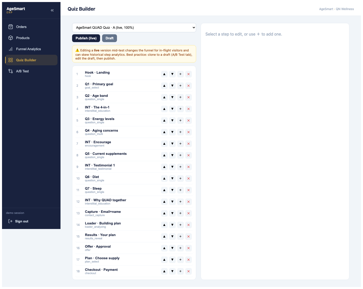Delete the Q4 · Aging concerns step
This screenshot has width=363, height=289.
click(189, 132)
